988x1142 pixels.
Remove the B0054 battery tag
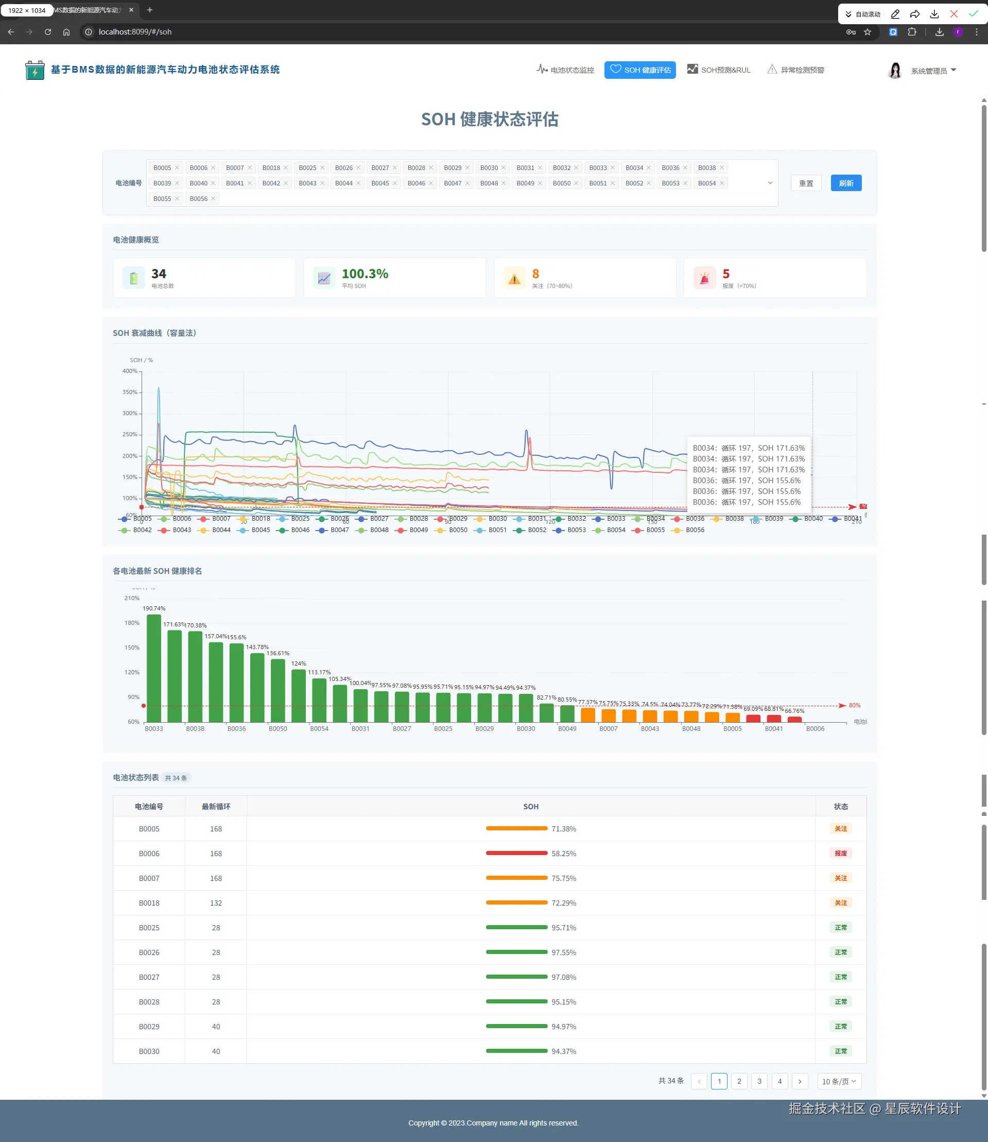721,183
